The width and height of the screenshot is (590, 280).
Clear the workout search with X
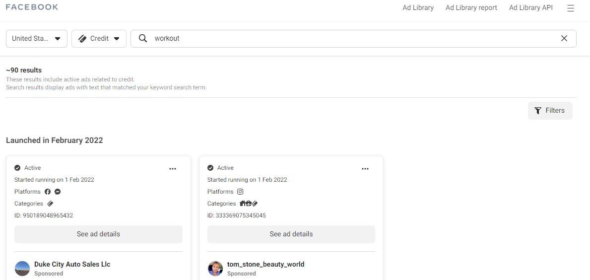[x=564, y=38]
